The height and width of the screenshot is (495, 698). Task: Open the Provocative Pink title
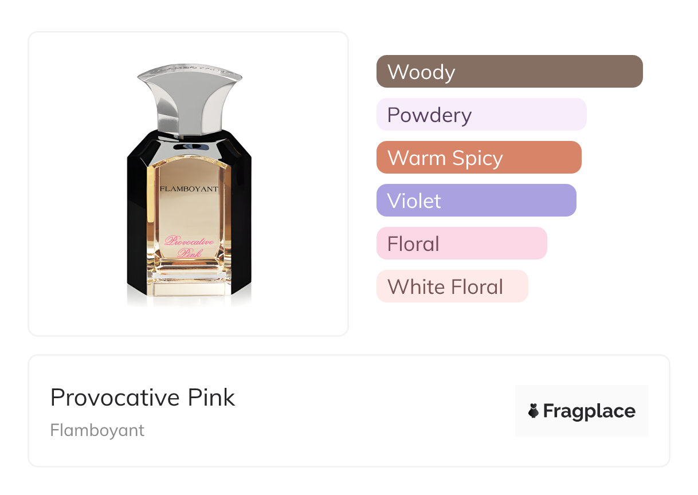coord(143,398)
